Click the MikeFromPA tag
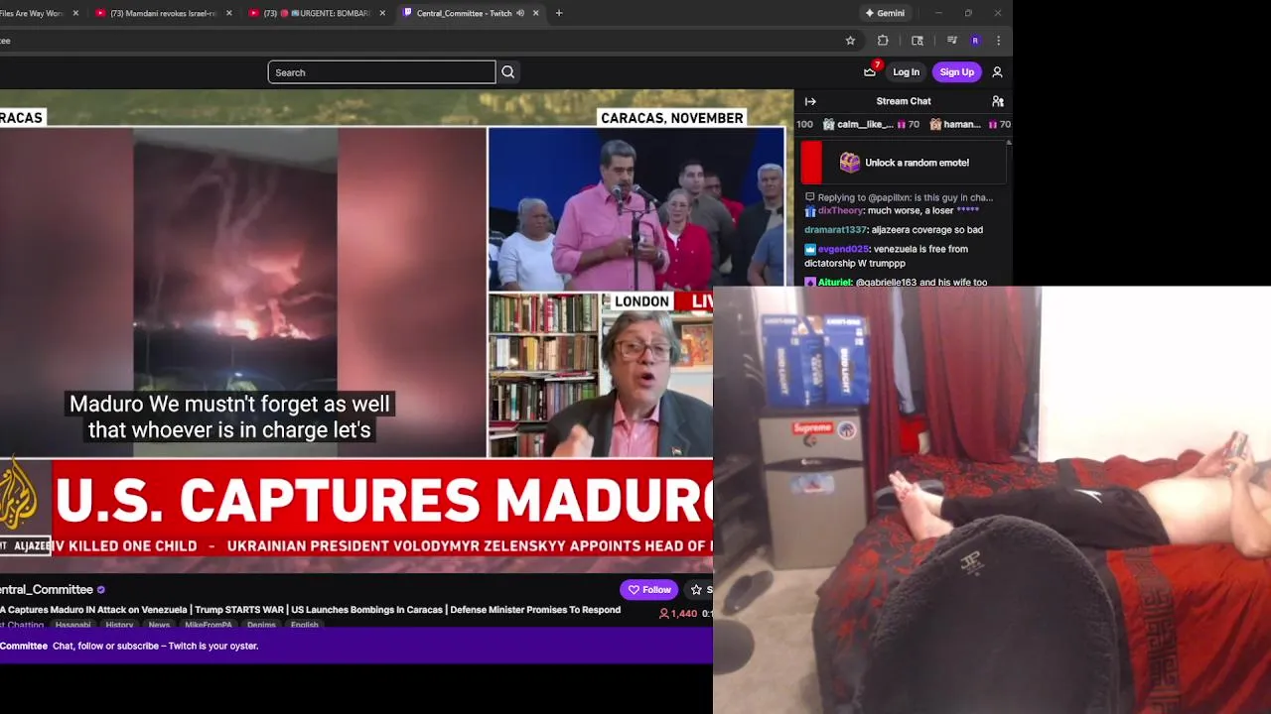Image resolution: width=1271 pixels, height=714 pixels. [x=209, y=625]
